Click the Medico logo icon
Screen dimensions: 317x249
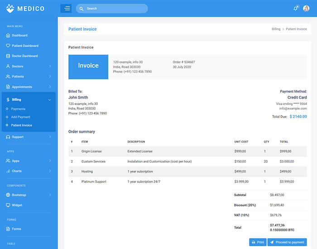point(10,9)
